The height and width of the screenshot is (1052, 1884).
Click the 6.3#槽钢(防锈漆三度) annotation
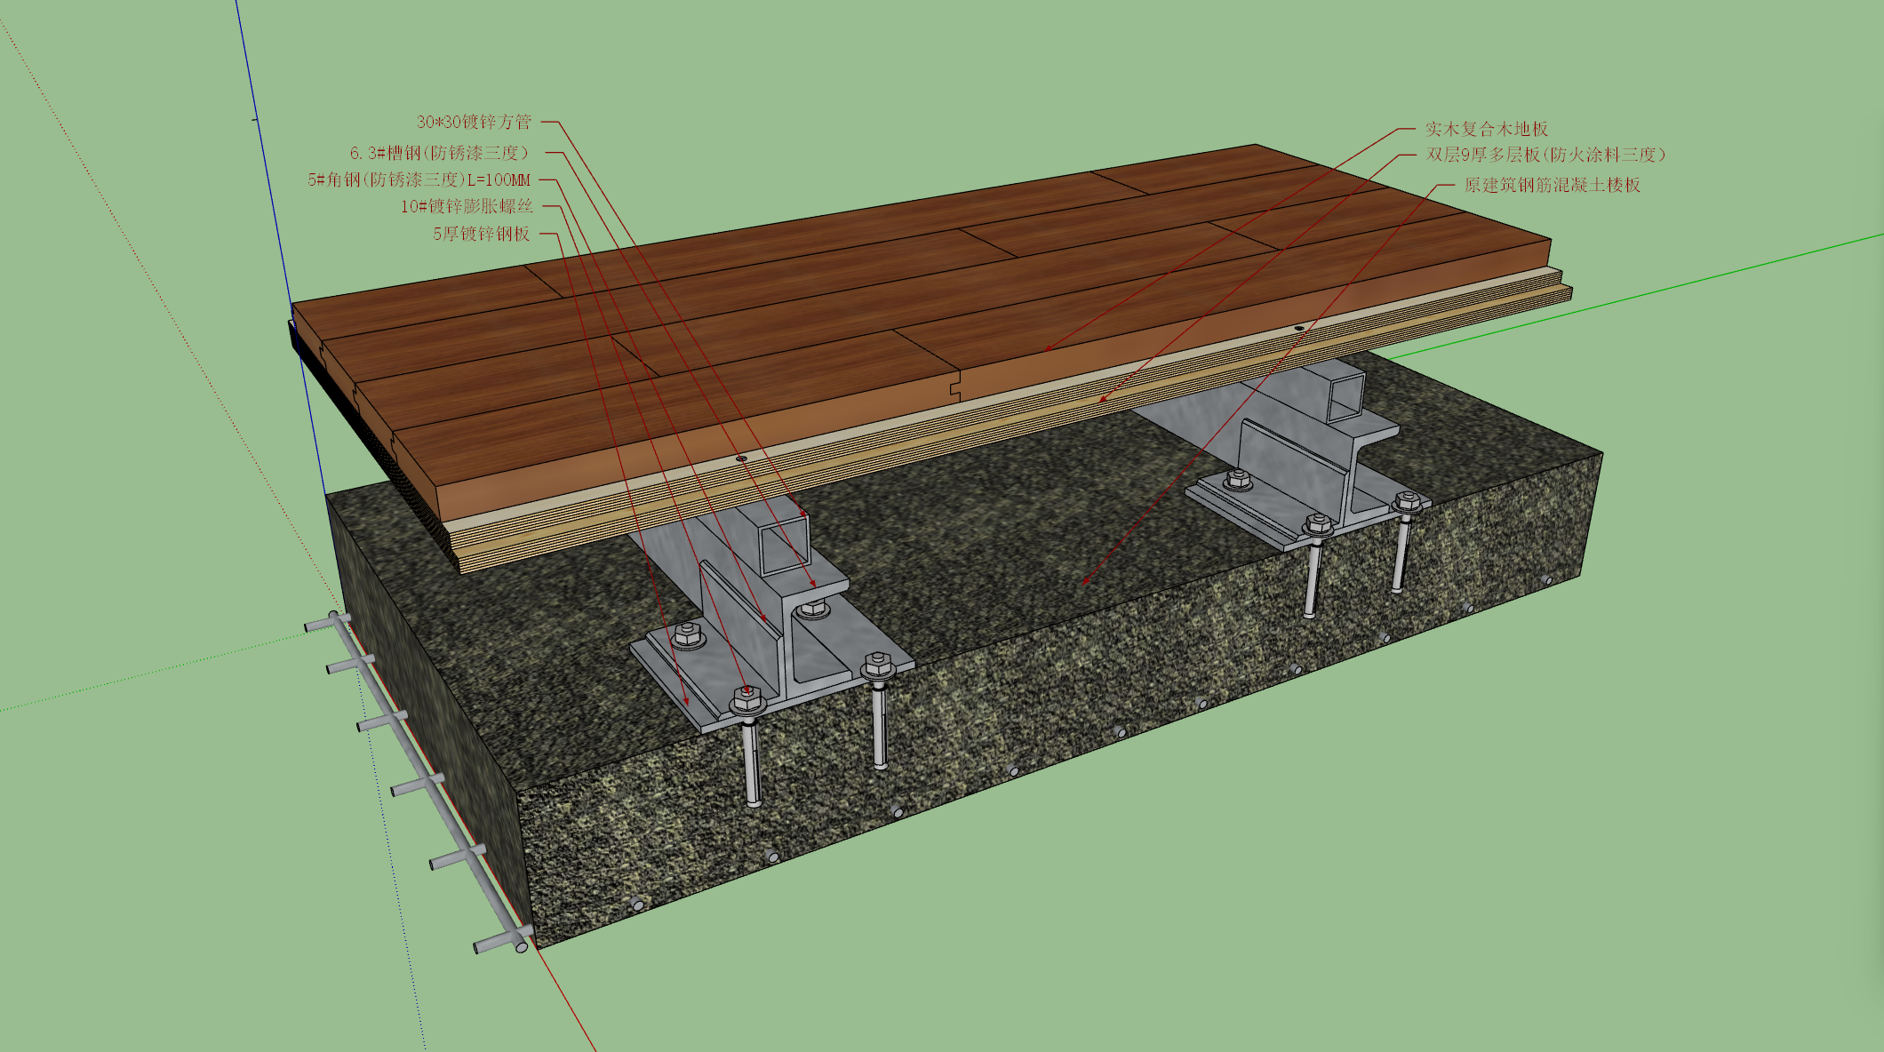(x=440, y=153)
